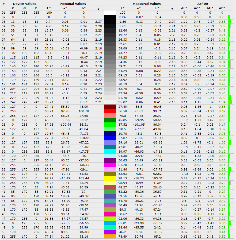Click the pure red swatch in row 23

[110, 111]
